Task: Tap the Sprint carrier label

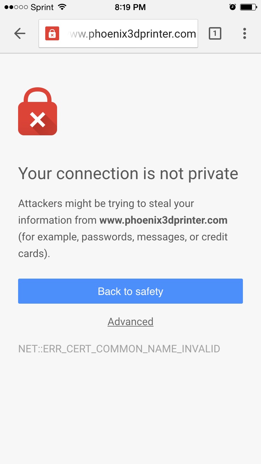Action: click(42, 7)
